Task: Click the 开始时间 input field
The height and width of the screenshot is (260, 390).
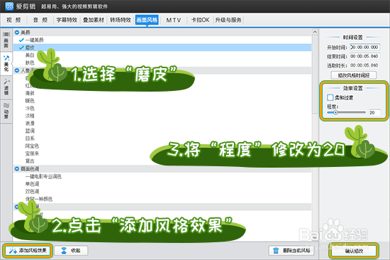Action: (x=365, y=47)
